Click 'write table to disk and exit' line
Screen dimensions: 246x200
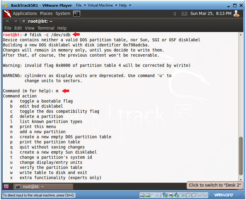click(53, 173)
